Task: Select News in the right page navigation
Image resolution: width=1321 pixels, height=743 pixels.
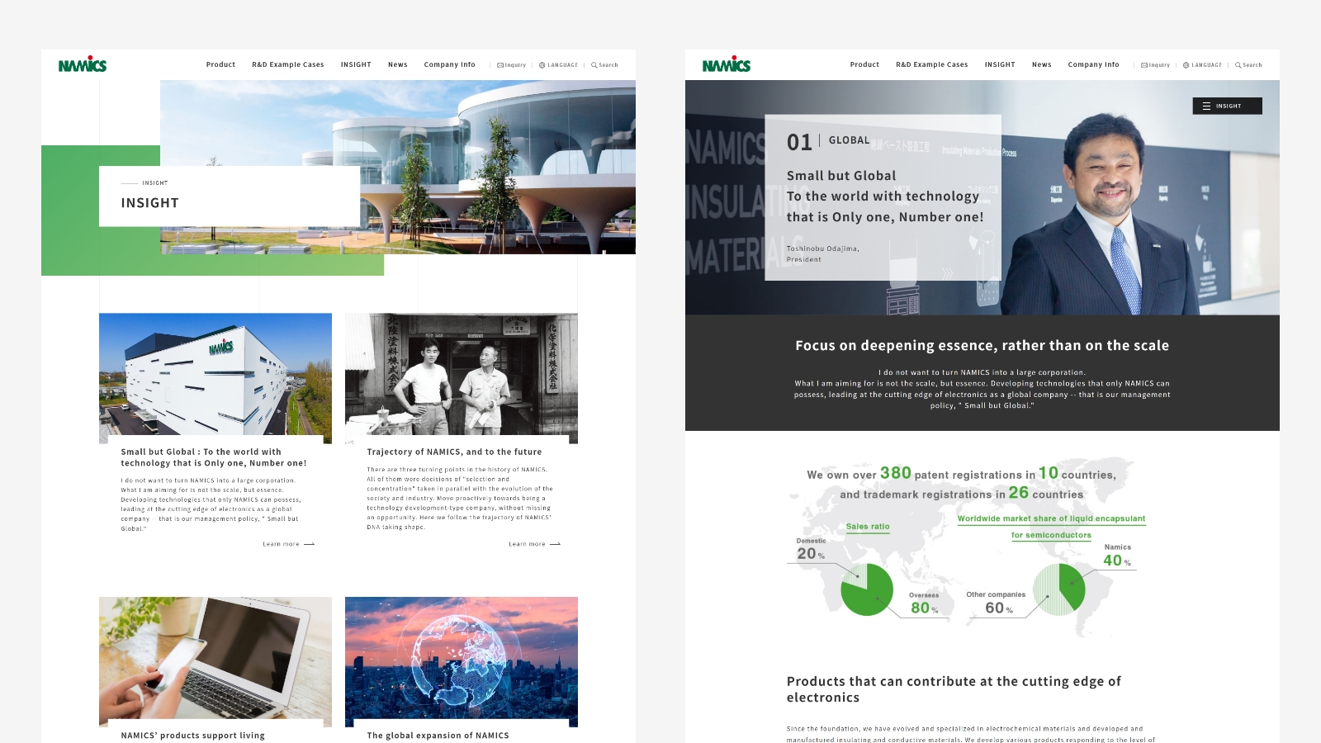Action: coord(1042,64)
